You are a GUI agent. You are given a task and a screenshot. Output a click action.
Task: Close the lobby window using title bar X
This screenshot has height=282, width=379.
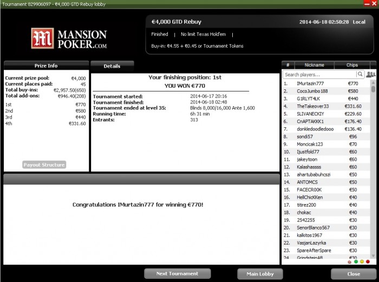(x=374, y=3)
